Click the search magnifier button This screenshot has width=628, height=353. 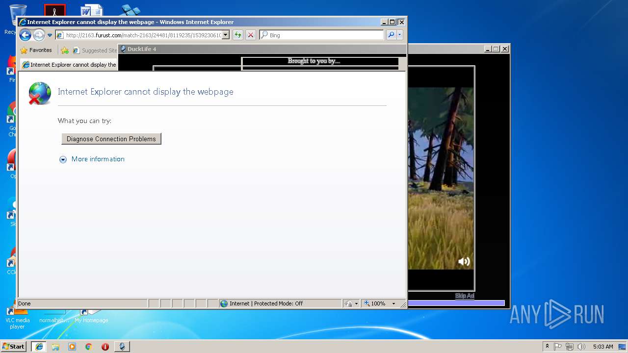391,35
